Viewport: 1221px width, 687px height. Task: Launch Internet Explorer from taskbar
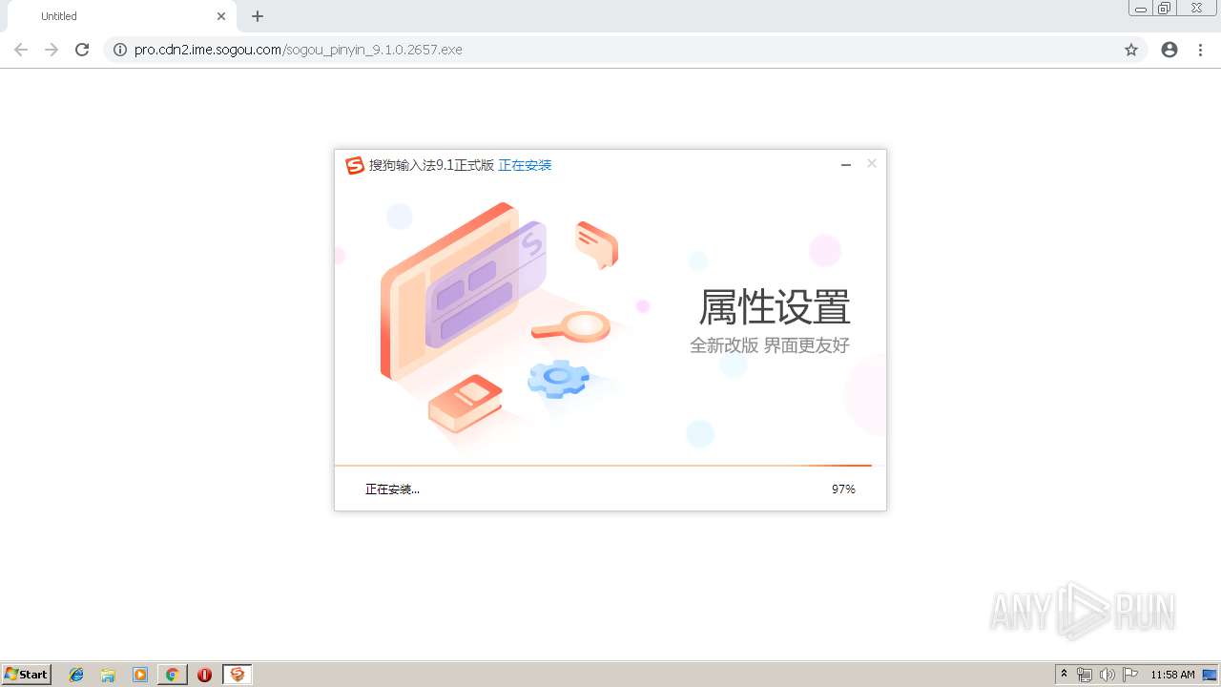[x=76, y=675]
